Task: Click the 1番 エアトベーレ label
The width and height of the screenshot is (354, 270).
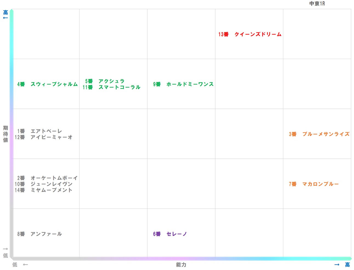Action: (x=39, y=131)
